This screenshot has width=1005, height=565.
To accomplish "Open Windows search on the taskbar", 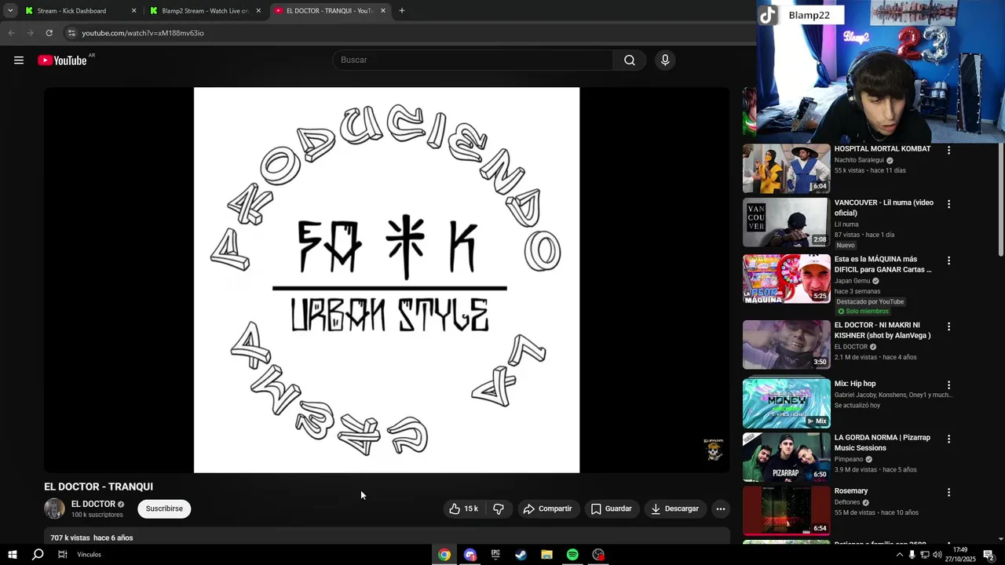I will 37,555.
